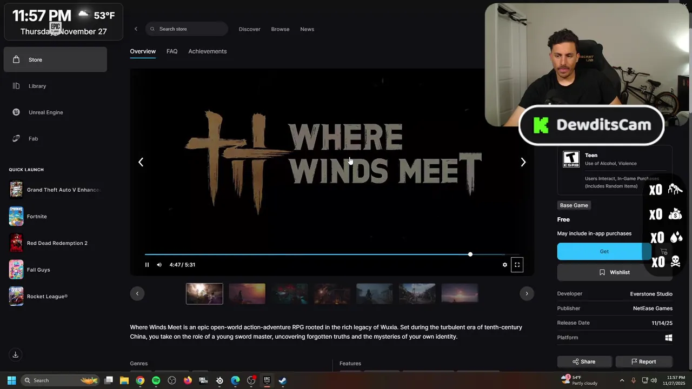Image resolution: width=692 pixels, height=389 pixels.
Task: Click the Get button
Action: pyautogui.click(x=604, y=251)
